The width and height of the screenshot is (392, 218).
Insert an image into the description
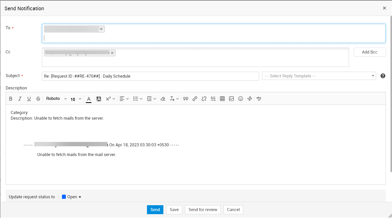(231, 99)
